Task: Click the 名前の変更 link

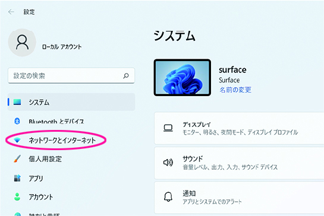Action: point(235,90)
